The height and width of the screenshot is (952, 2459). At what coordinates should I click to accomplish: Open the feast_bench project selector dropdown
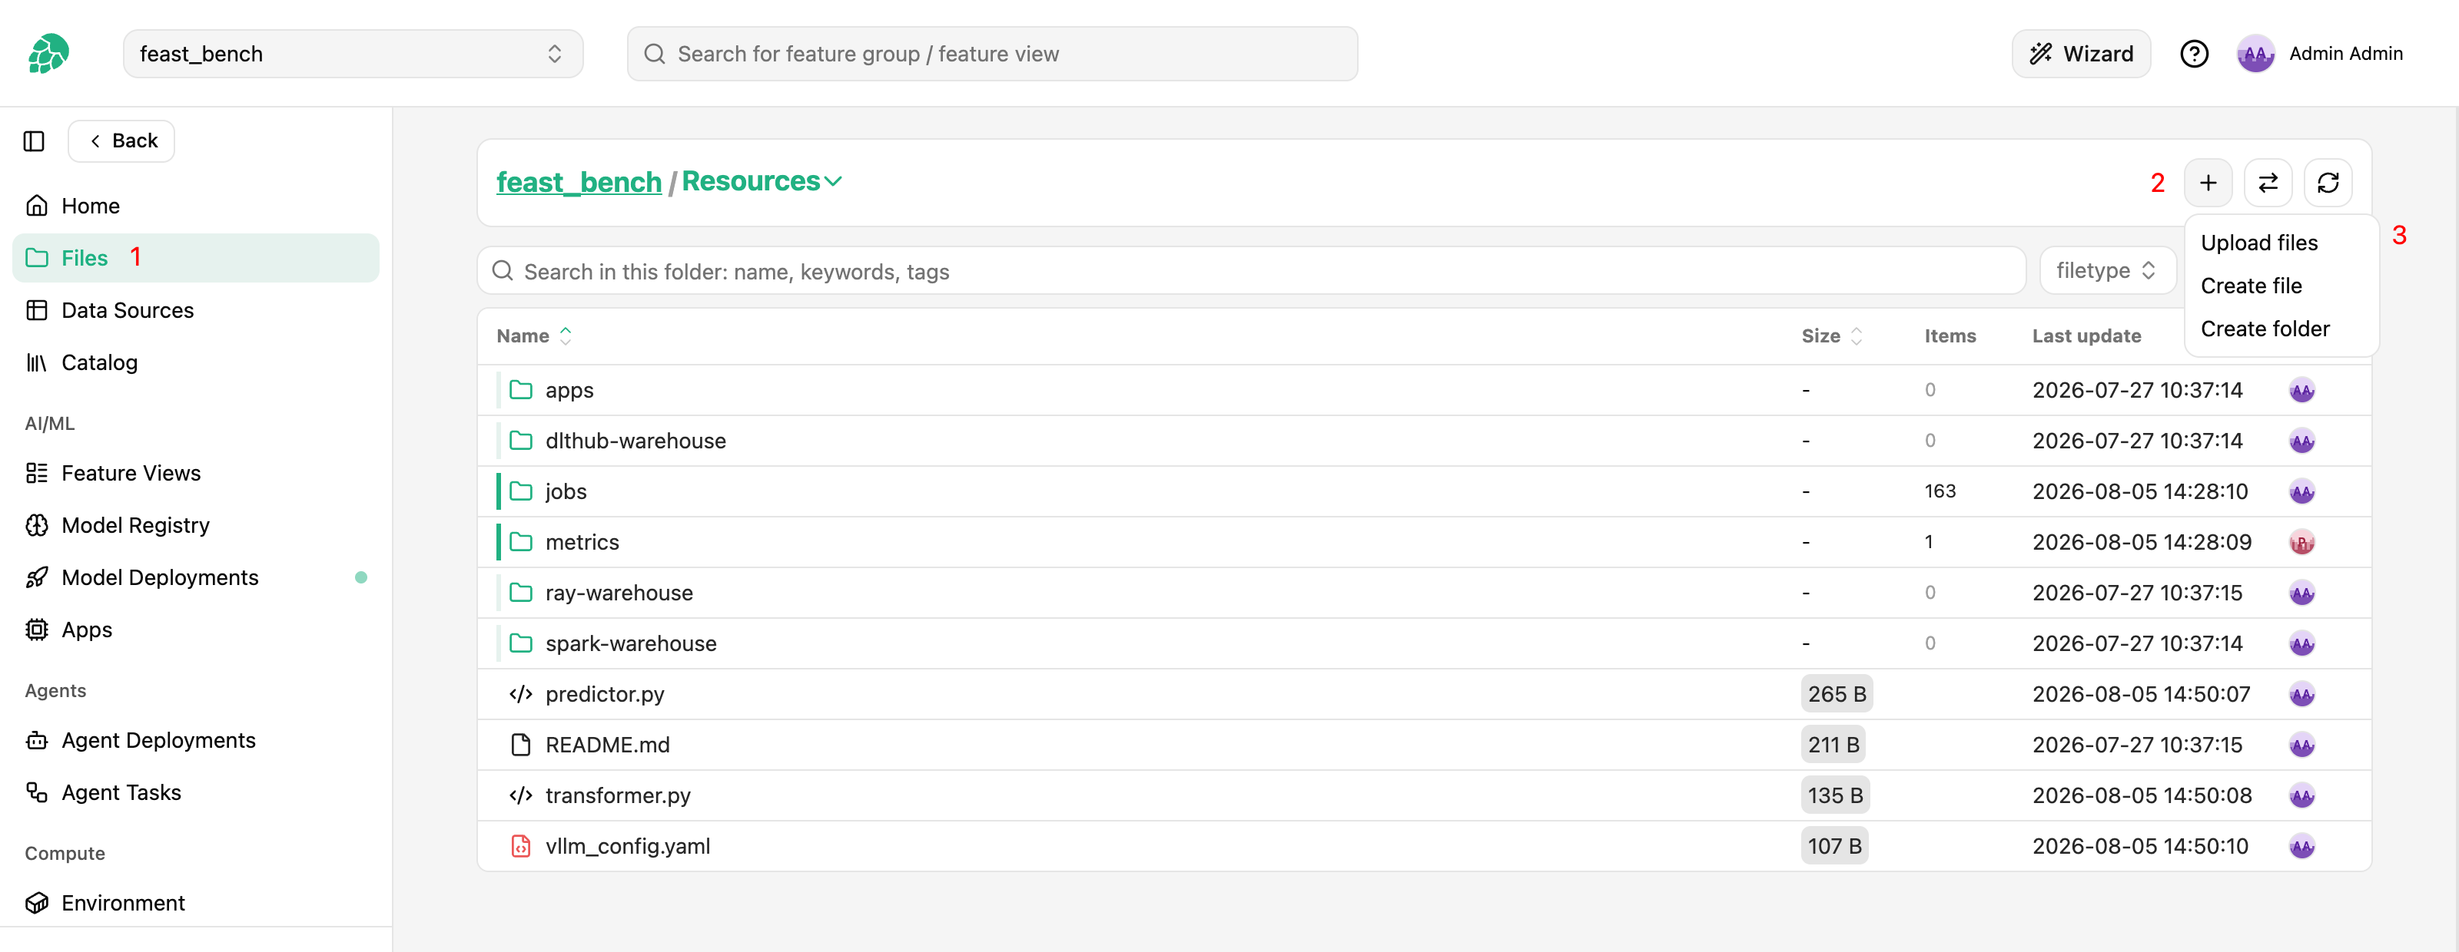coord(352,54)
